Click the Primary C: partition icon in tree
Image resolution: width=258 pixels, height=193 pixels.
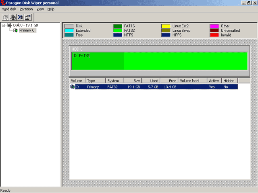15,31
